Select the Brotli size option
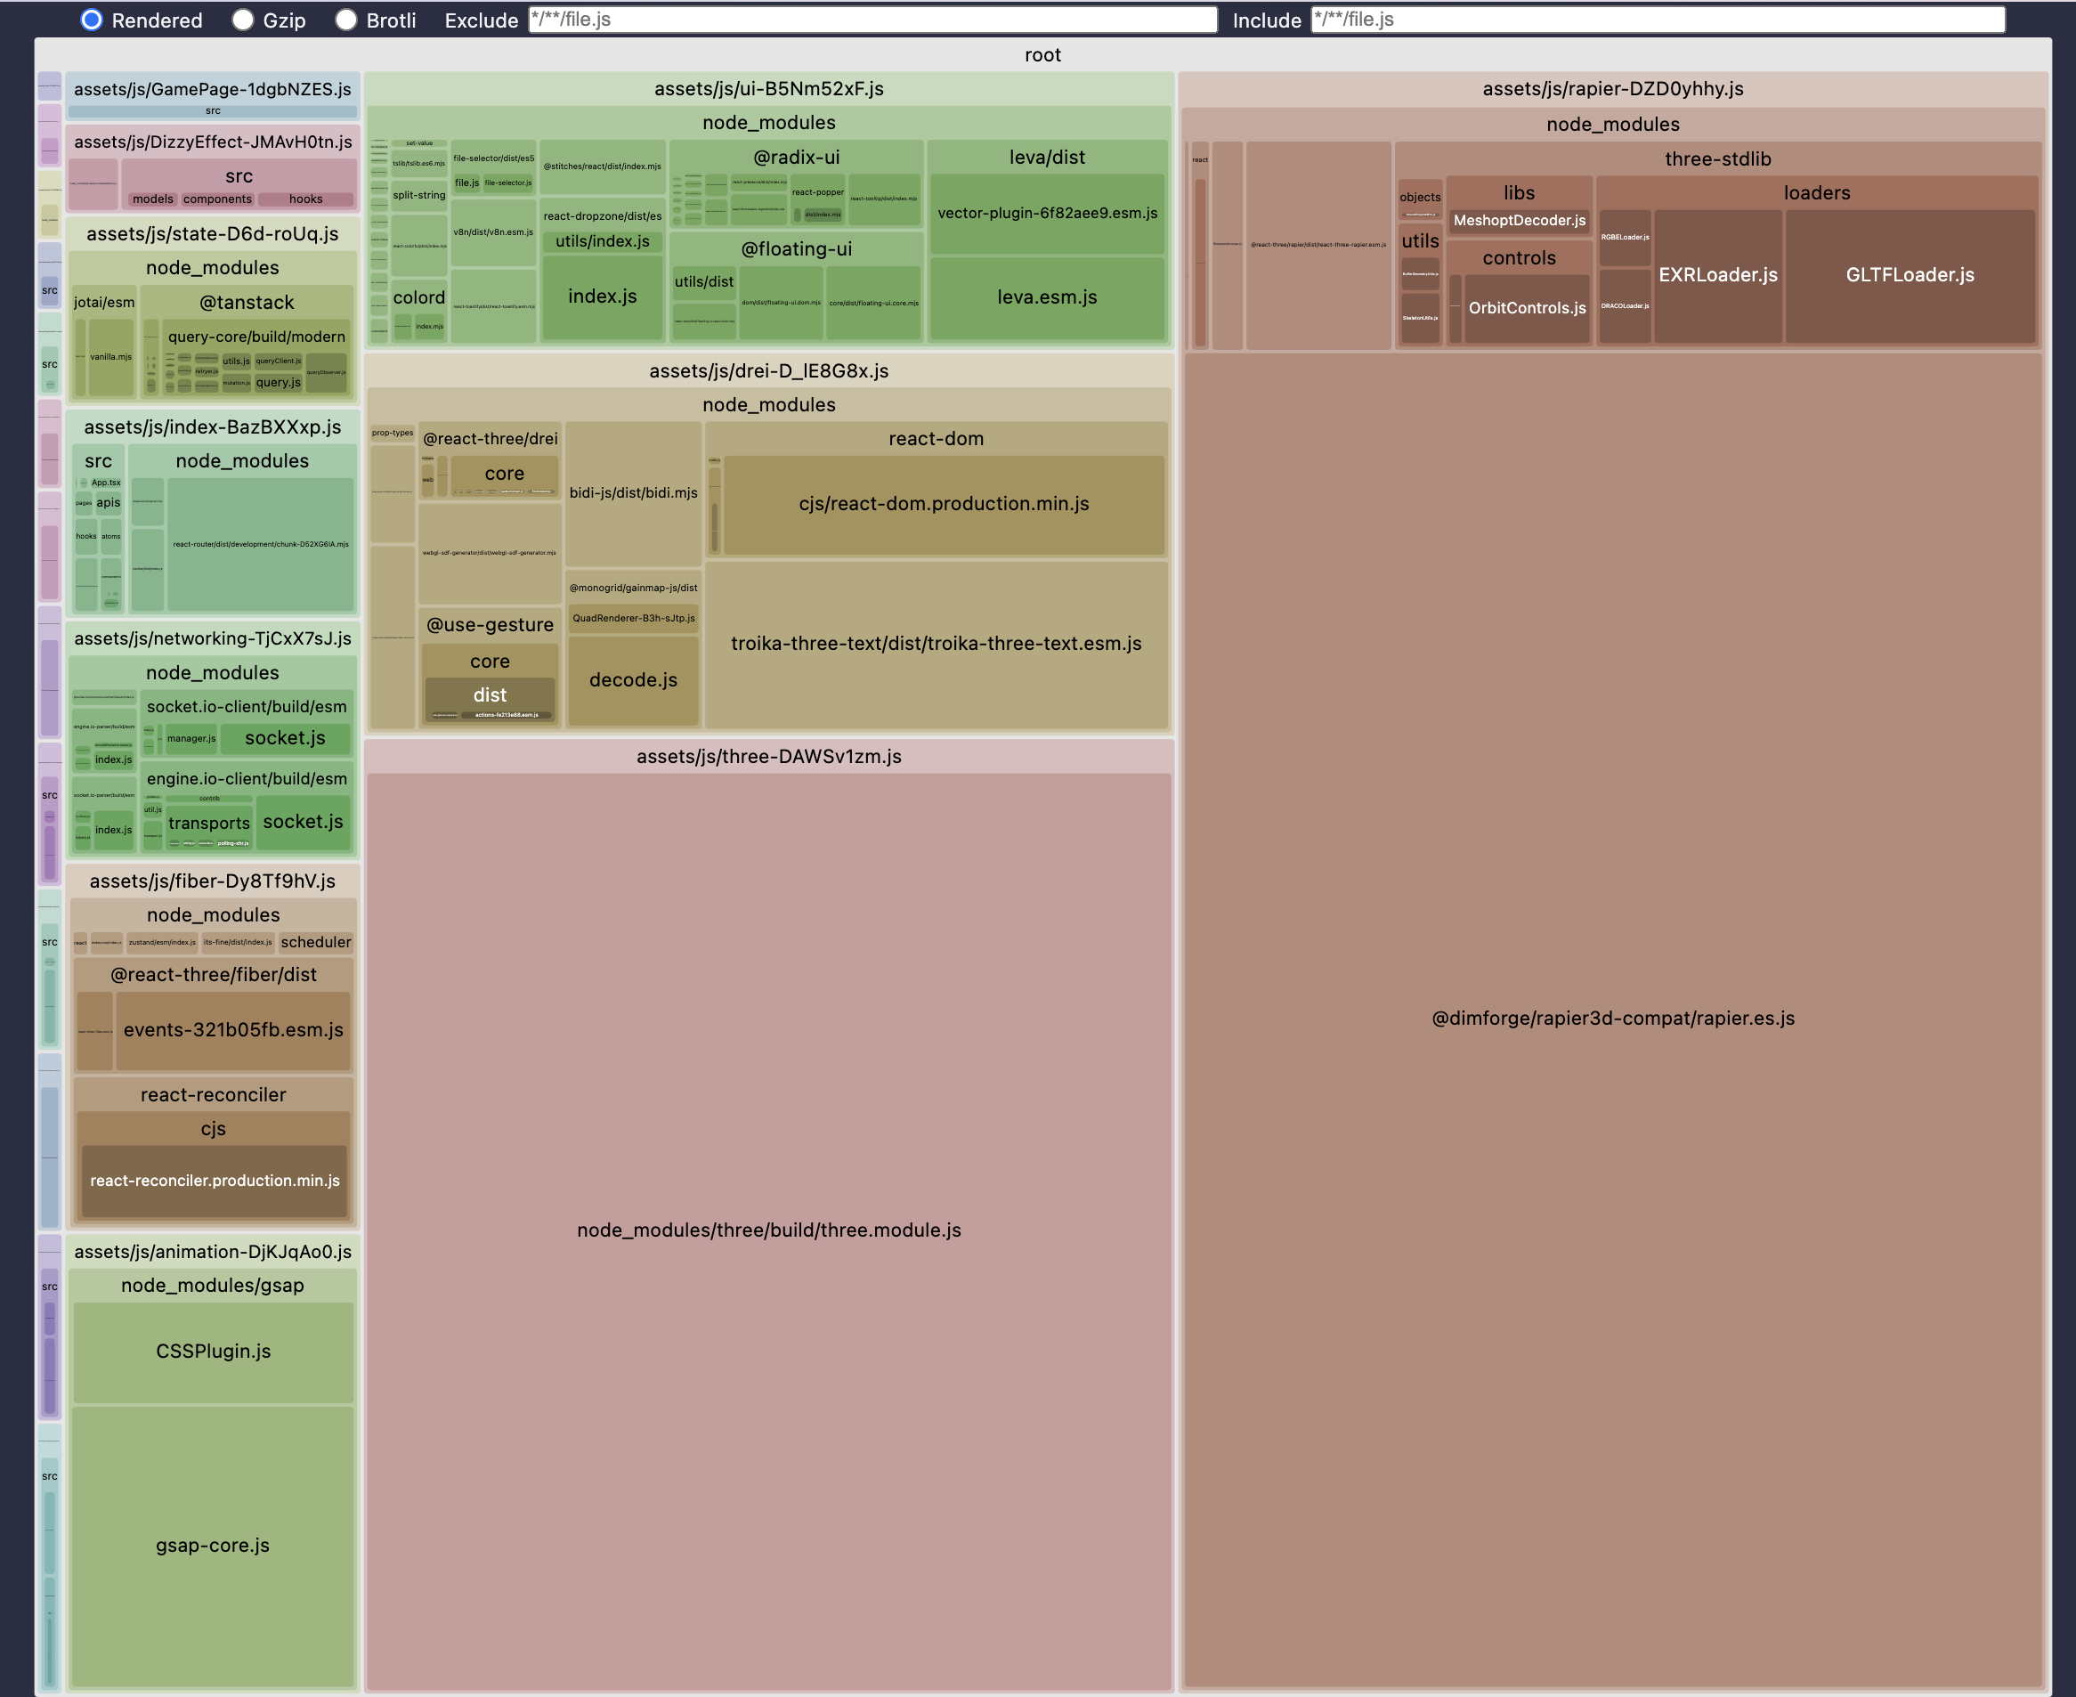The height and width of the screenshot is (1697, 2076). pyautogui.click(x=346, y=20)
